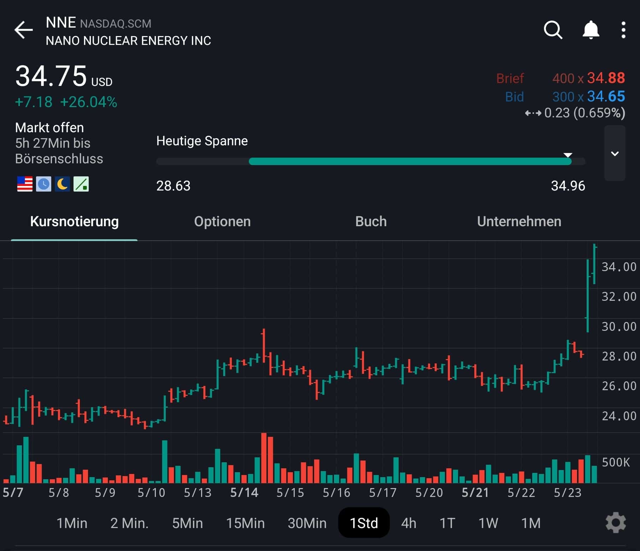The width and height of the screenshot is (640, 551).
Task: Tap the white range position marker
Action: coord(568,155)
